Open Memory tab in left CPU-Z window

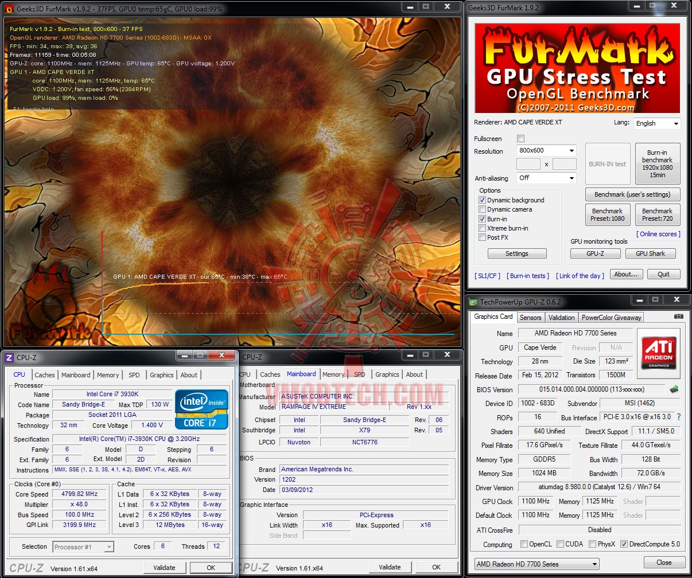click(108, 375)
